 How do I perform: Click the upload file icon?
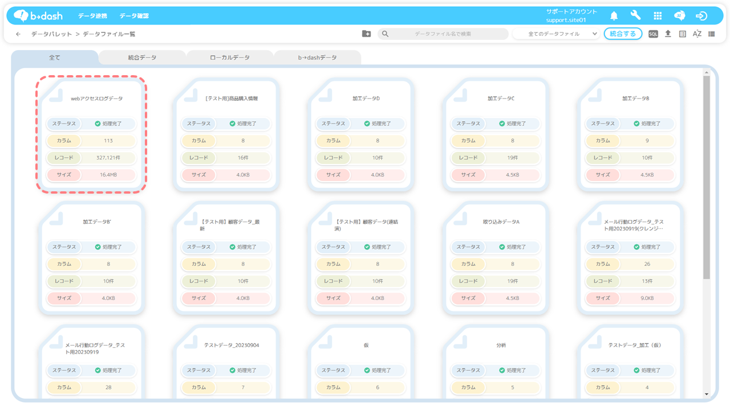click(x=668, y=34)
